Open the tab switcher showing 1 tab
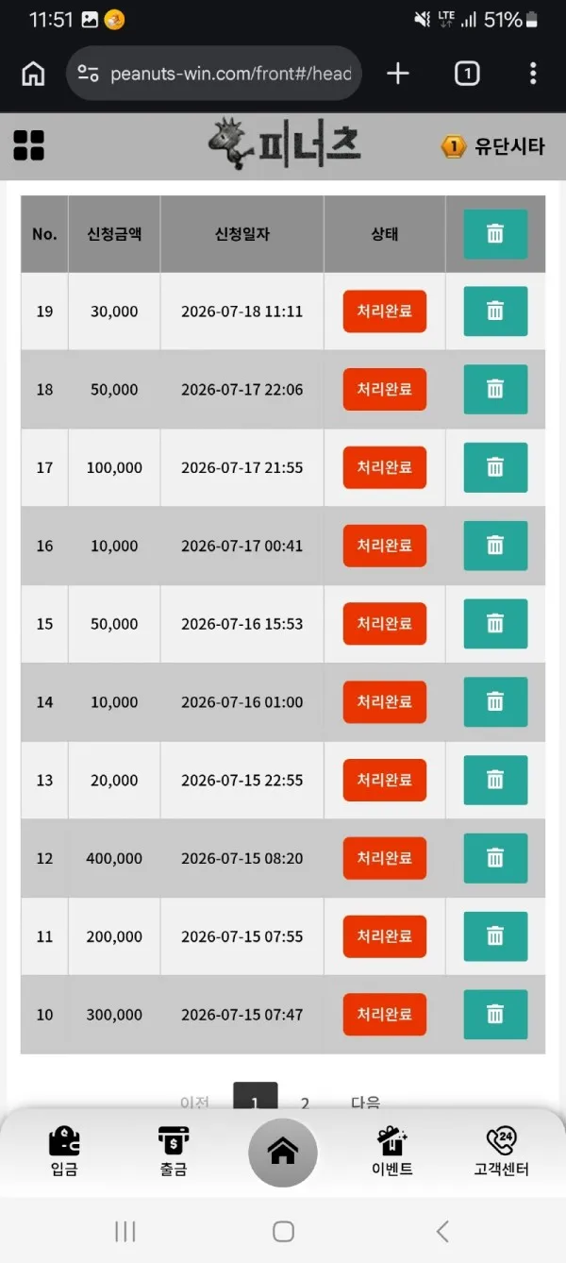This screenshot has height=1263, width=566. (467, 74)
